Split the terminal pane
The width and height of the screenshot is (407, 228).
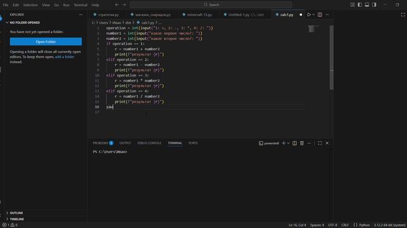point(294,143)
